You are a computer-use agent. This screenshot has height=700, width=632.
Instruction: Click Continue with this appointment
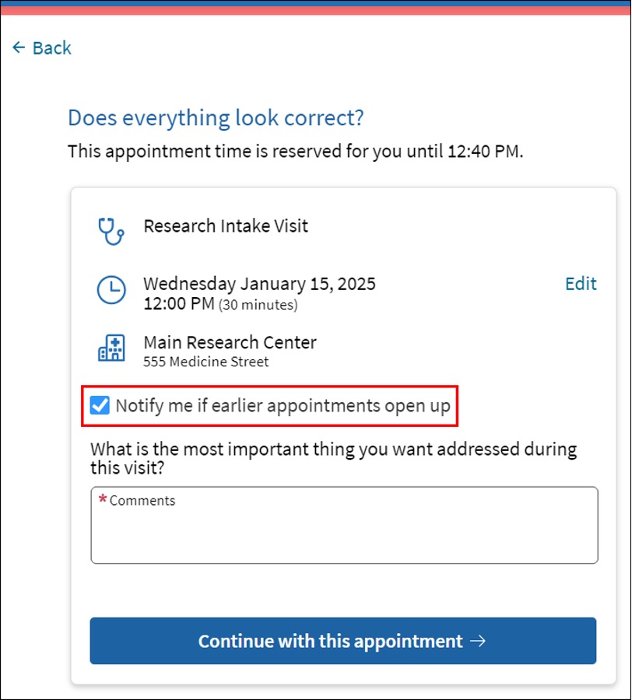click(342, 641)
